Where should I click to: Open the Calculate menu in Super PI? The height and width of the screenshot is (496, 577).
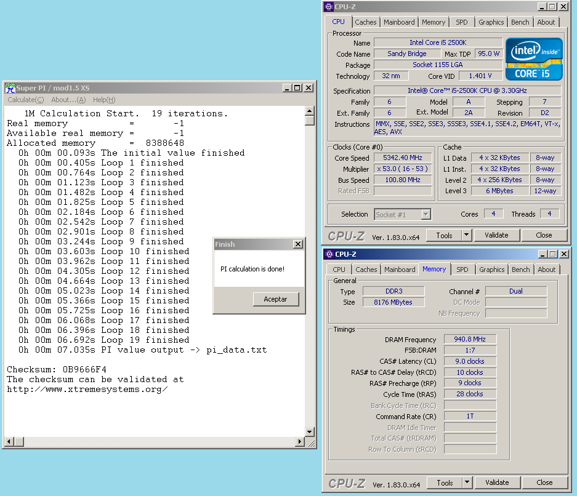click(26, 100)
